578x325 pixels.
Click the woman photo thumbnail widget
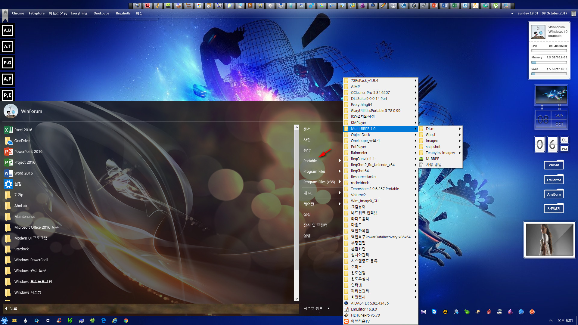pyautogui.click(x=550, y=240)
